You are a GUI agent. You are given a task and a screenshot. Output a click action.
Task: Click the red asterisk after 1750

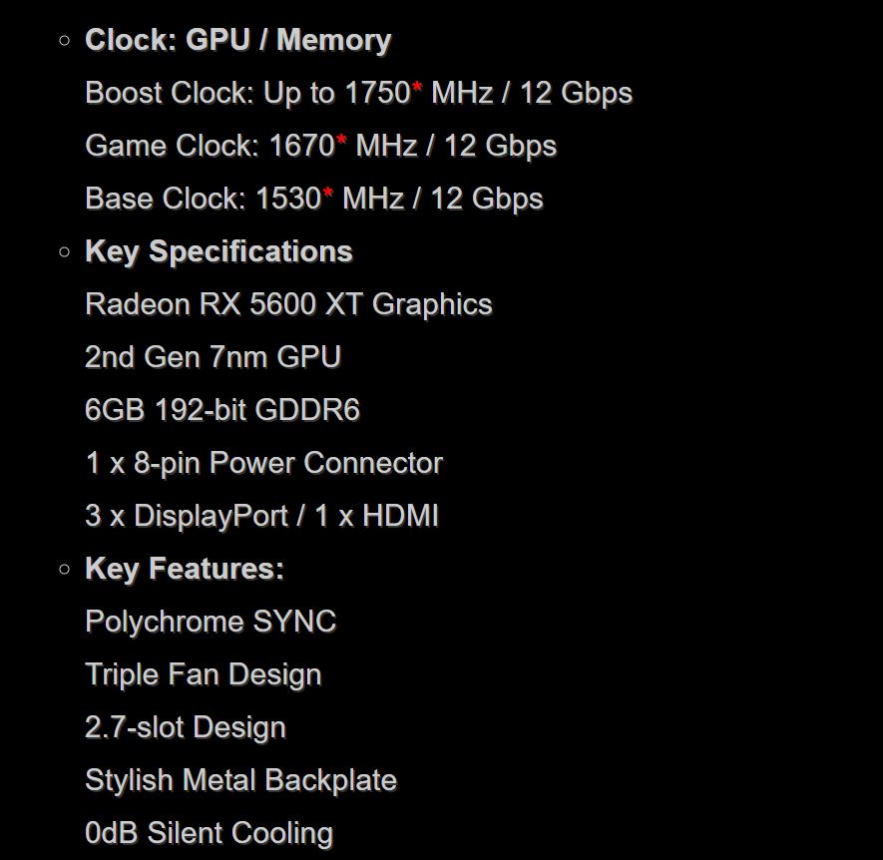click(x=417, y=87)
